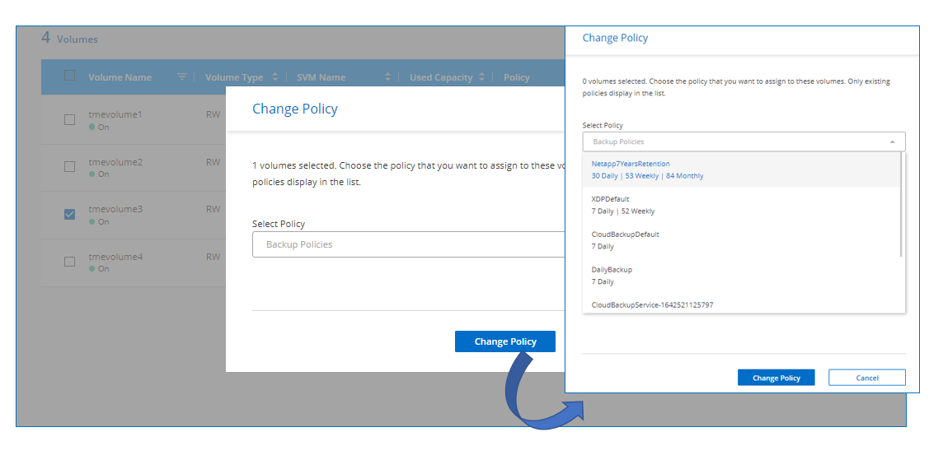Click the tmevolume2 volume name

(x=115, y=161)
